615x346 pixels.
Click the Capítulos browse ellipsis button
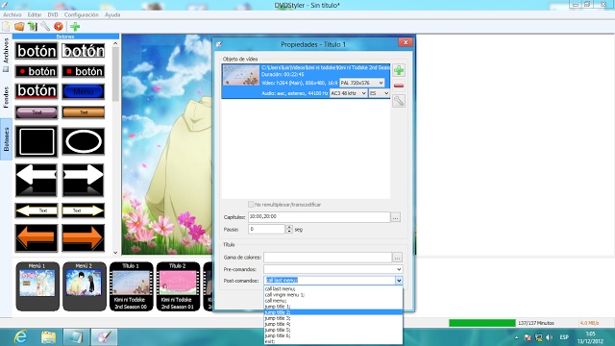pyautogui.click(x=395, y=217)
